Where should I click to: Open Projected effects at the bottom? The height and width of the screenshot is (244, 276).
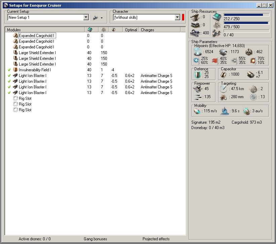pos(156,239)
